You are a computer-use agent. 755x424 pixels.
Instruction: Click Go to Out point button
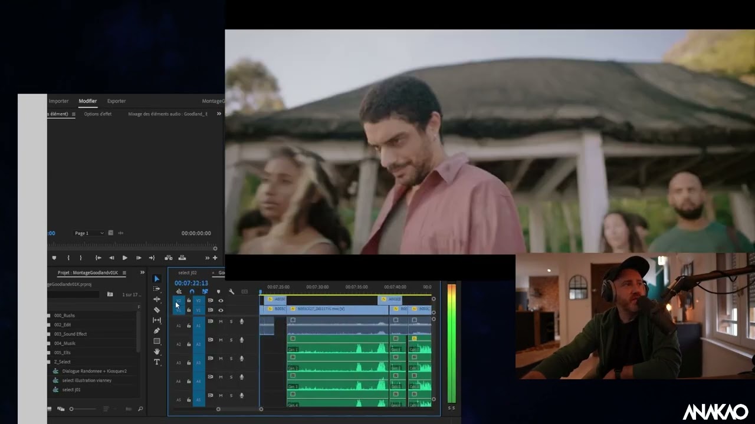point(152,257)
